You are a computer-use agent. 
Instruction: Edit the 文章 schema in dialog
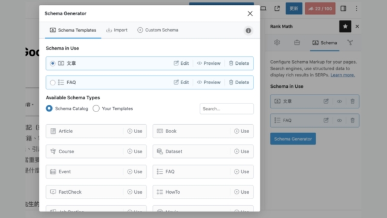pos(181,63)
